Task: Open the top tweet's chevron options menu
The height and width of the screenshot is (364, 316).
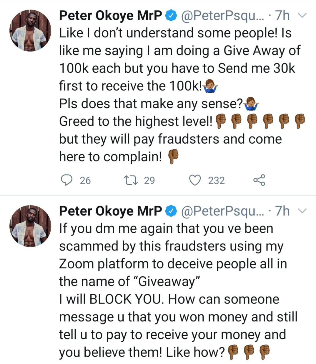Action: [x=302, y=15]
